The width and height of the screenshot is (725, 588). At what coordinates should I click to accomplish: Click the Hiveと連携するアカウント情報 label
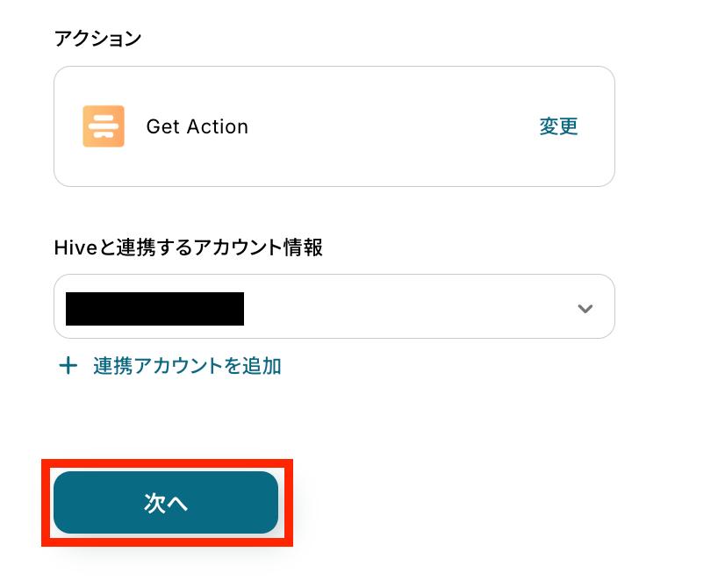(188, 248)
